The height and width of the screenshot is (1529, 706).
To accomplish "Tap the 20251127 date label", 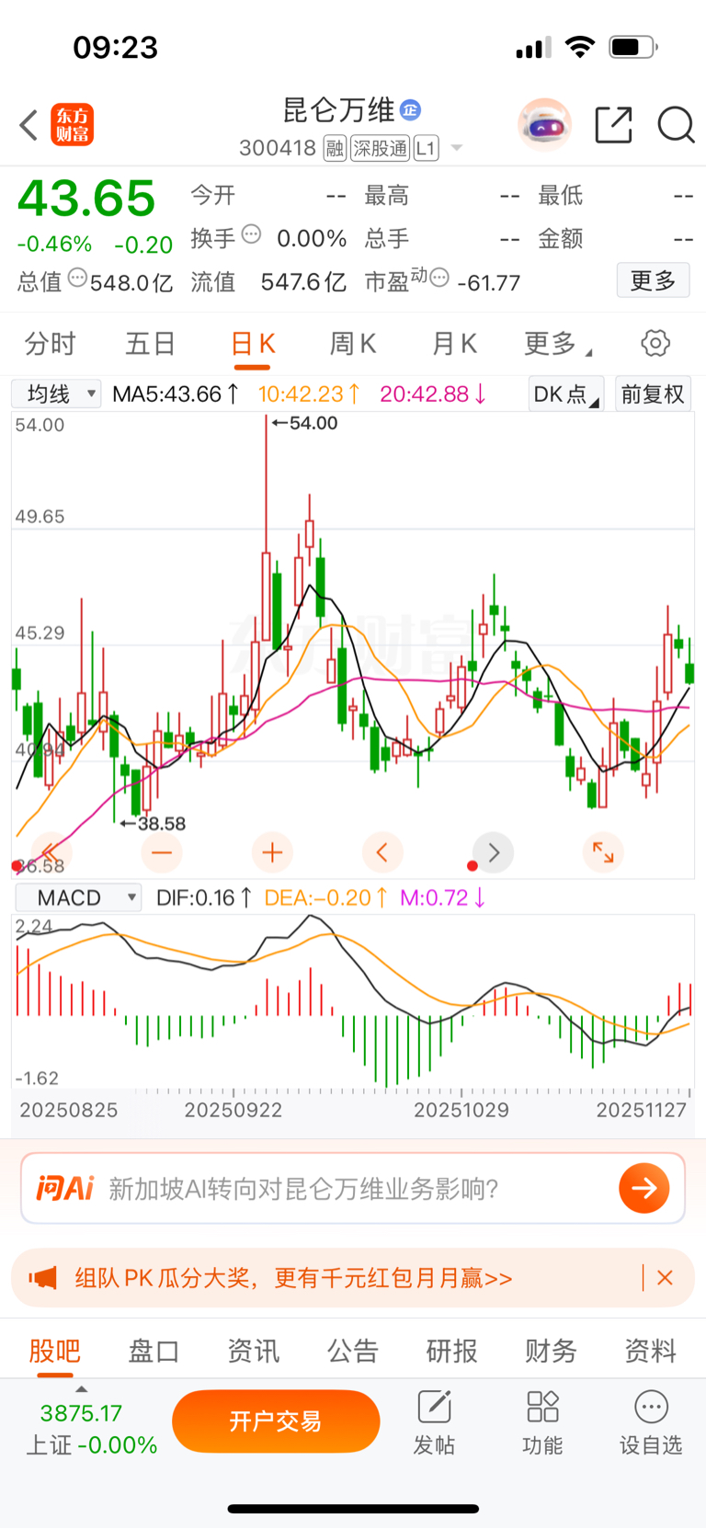I will [642, 1110].
